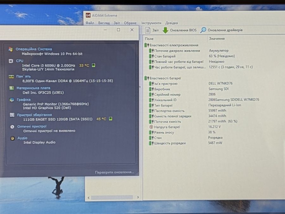Click the 16.212 V voltage value
This screenshot has width=285, height=214.
coord(214,127)
